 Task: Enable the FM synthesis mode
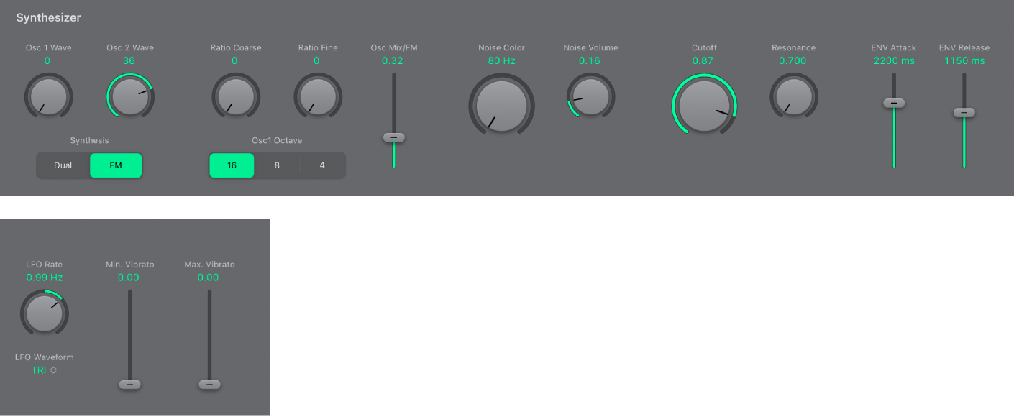[115, 165]
